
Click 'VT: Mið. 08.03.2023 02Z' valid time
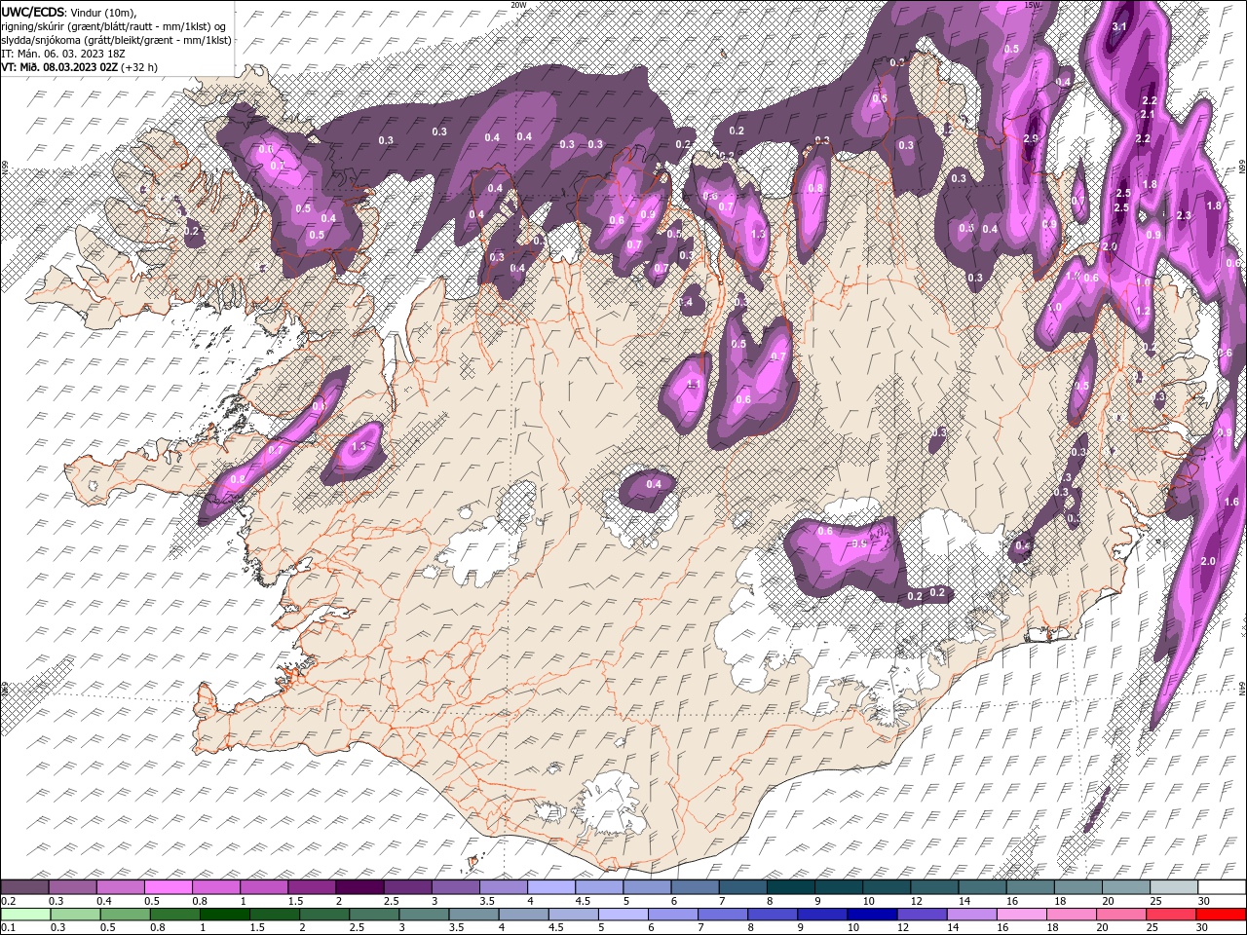(60, 67)
